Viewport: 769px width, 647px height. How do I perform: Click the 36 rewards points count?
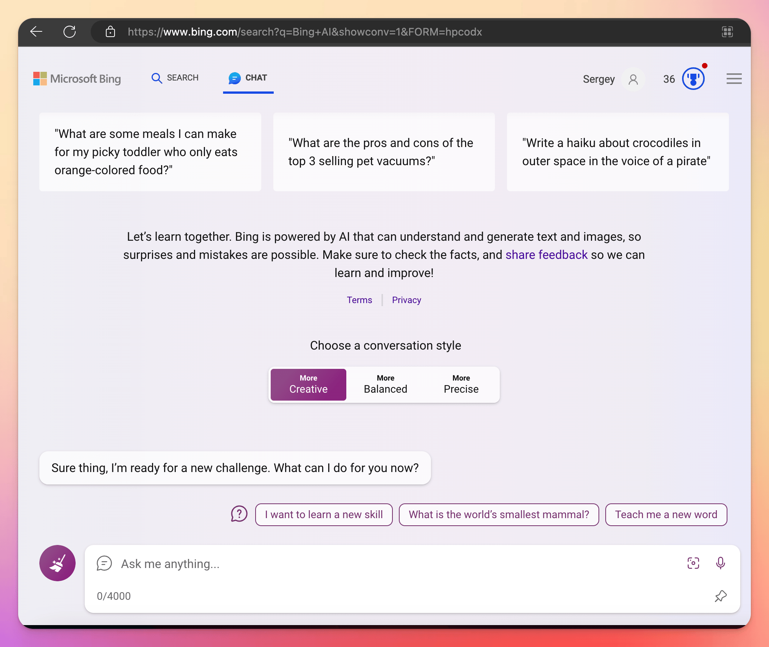click(669, 79)
